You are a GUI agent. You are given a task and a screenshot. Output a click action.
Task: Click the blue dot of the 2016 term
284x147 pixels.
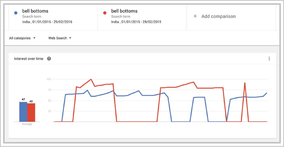pyautogui.click(x=16, y=13)
